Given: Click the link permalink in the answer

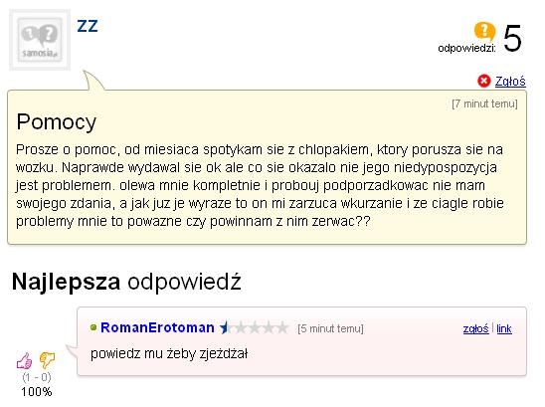Looking at the screenshot, I should point(504,328).
